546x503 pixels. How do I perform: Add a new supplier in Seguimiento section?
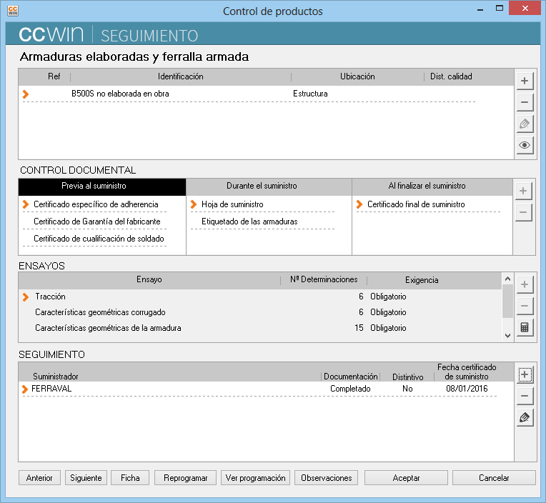525,374
